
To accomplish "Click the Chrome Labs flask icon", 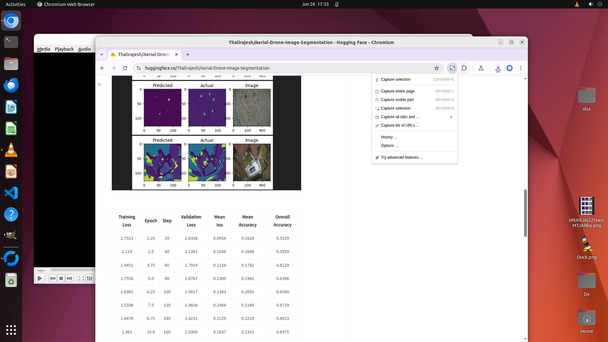I will 481,68.
